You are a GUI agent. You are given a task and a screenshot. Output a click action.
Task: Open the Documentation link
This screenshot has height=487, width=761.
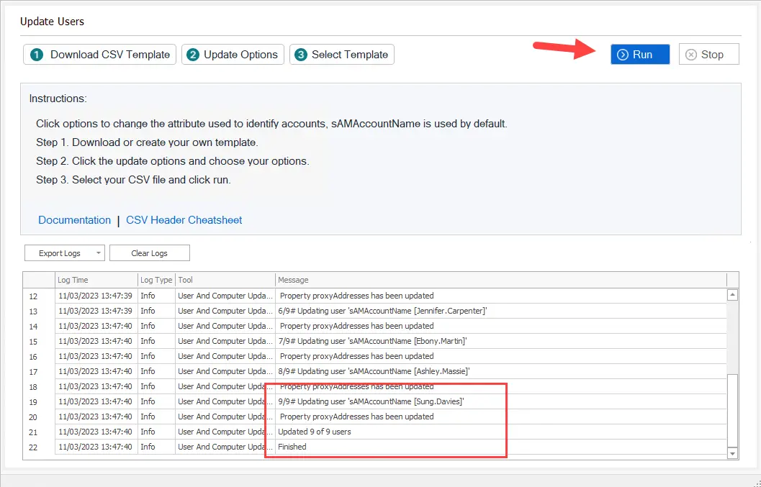point(74,220)
